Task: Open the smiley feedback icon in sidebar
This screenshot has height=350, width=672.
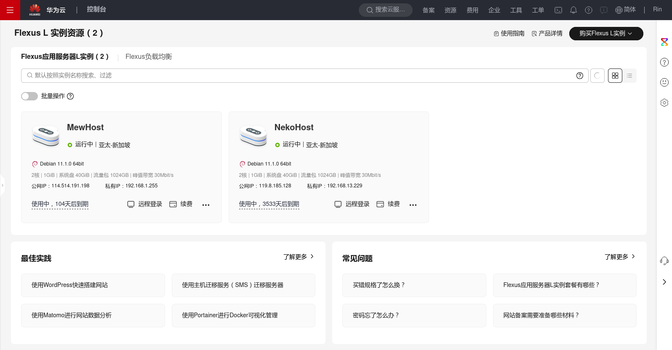Action: pyautogui.click(x=664, y=82)
